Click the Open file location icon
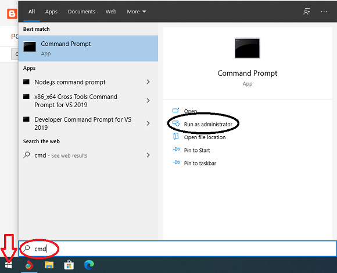The height and width of the screenshot is (273, 337). [x=176, y=136]
